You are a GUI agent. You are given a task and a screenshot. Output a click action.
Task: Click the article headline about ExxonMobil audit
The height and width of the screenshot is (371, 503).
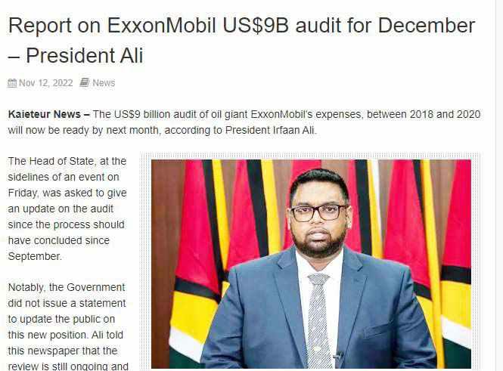pos(241,40)
